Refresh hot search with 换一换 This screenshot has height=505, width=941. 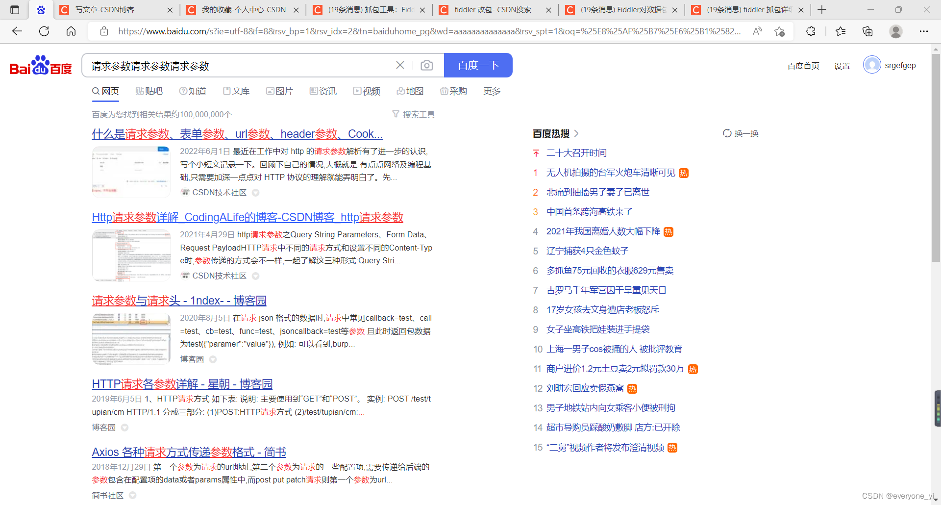(741, 133)
